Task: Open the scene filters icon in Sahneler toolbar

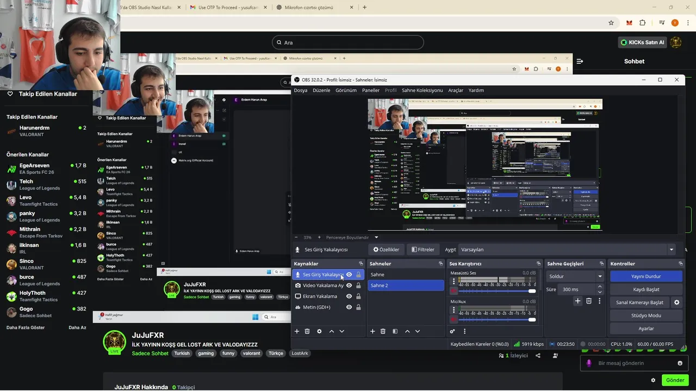Action: tap(395, 331)
